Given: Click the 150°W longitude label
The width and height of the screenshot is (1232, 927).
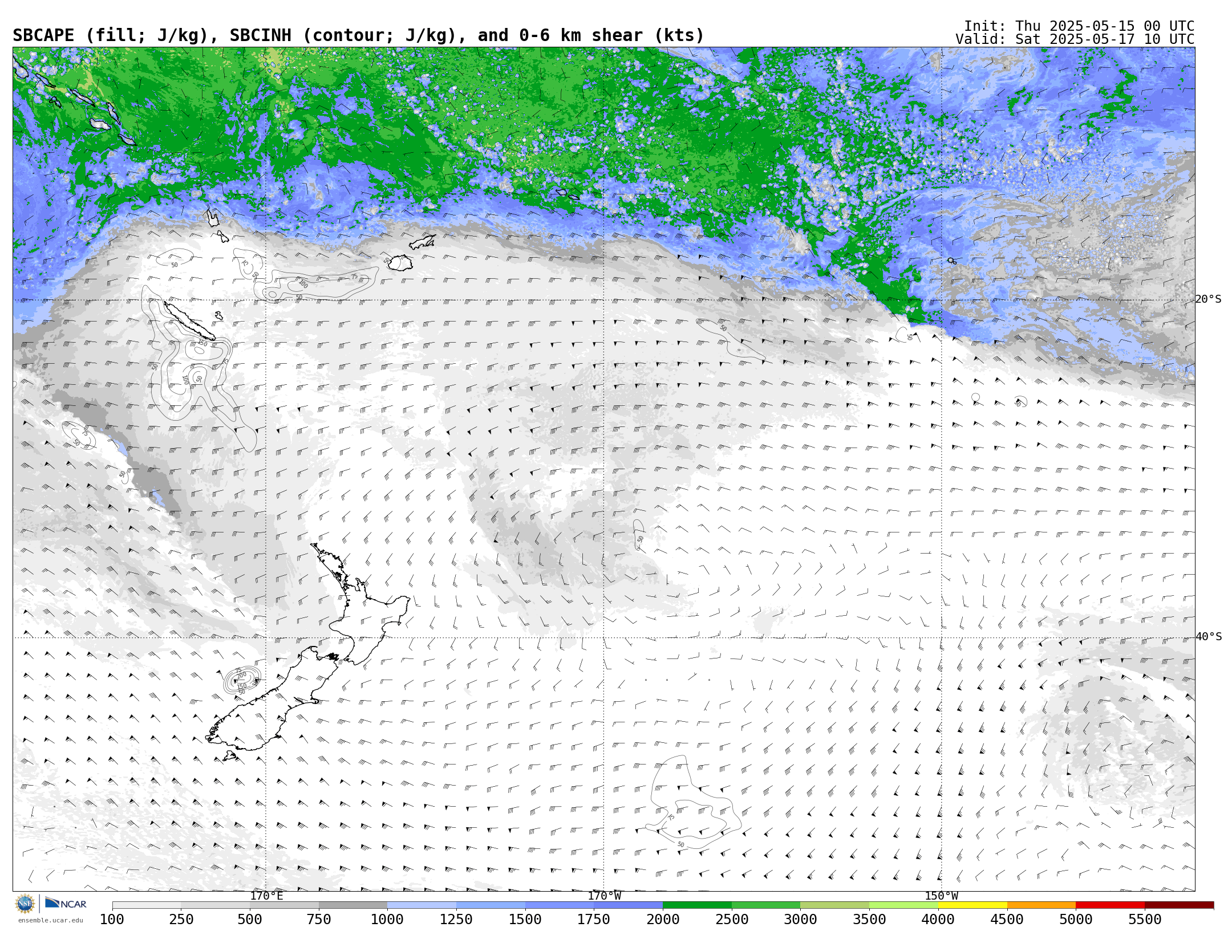Looking at the screenshot, I should pyautogui.click(x=941, y=896).
